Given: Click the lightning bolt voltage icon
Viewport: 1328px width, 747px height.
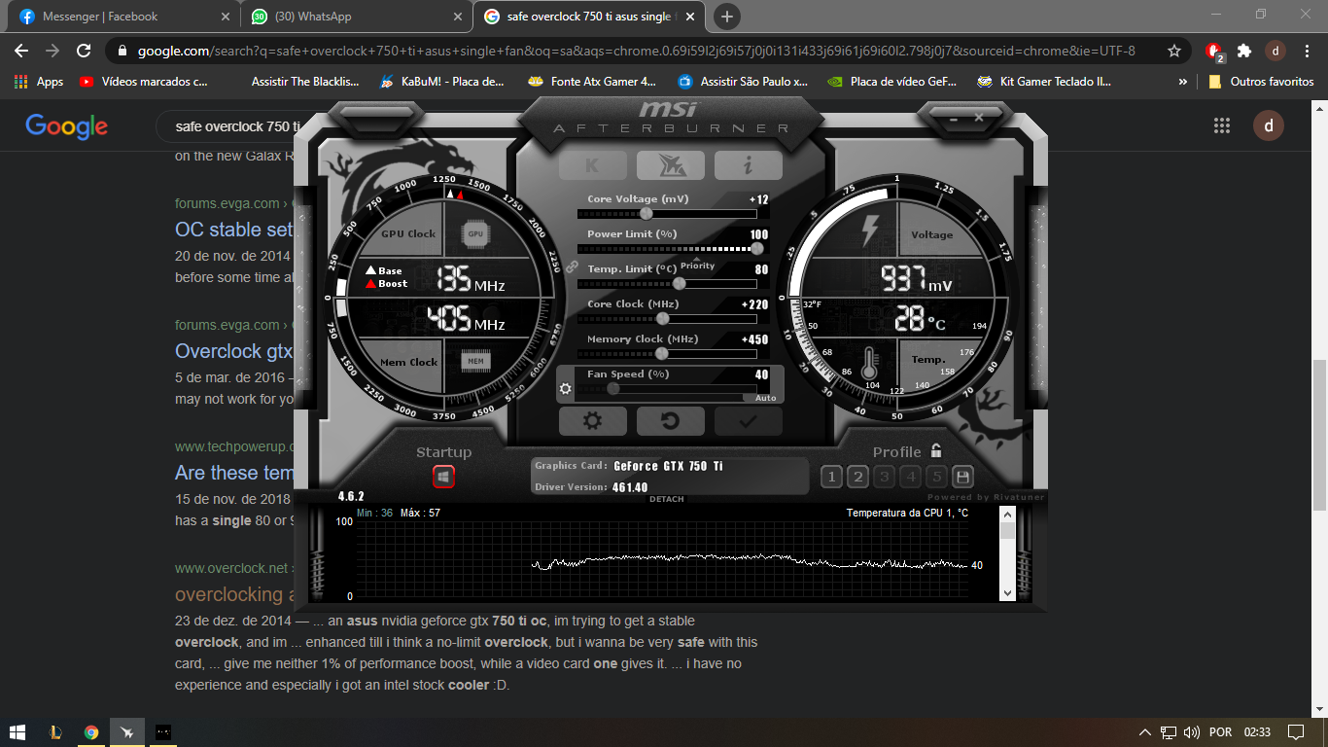Looking at the screenshot, I should point(870,231).
